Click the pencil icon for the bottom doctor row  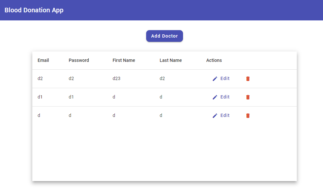(x=214, y=115)
